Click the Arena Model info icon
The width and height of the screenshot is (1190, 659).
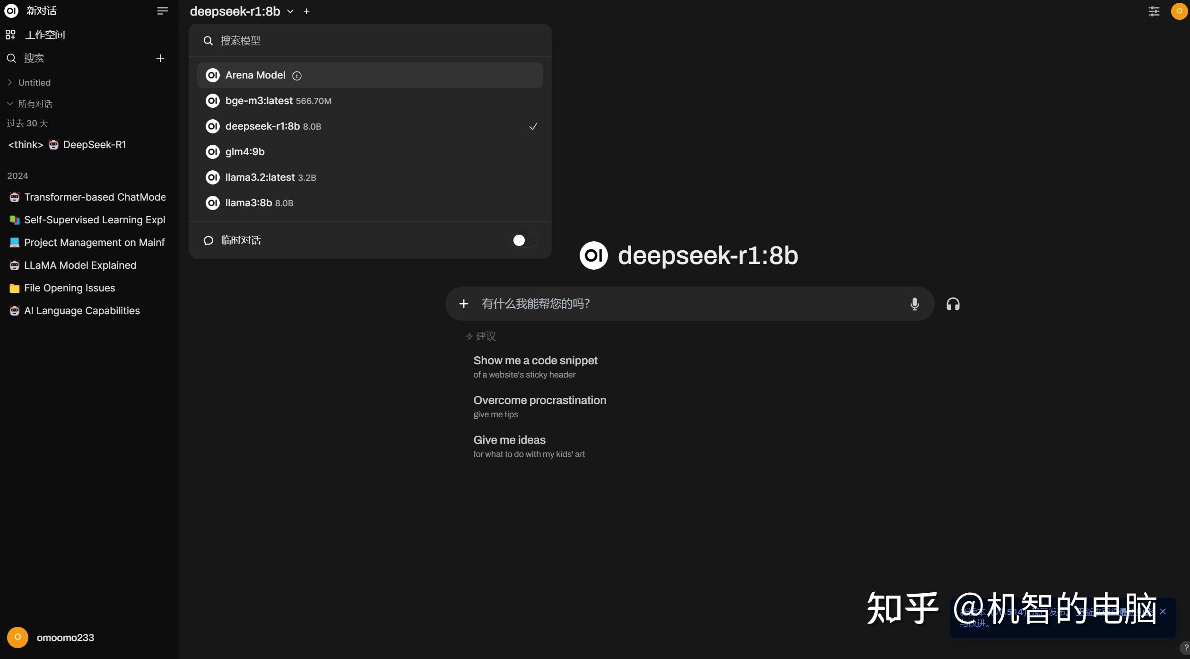[x=296, y=76]
